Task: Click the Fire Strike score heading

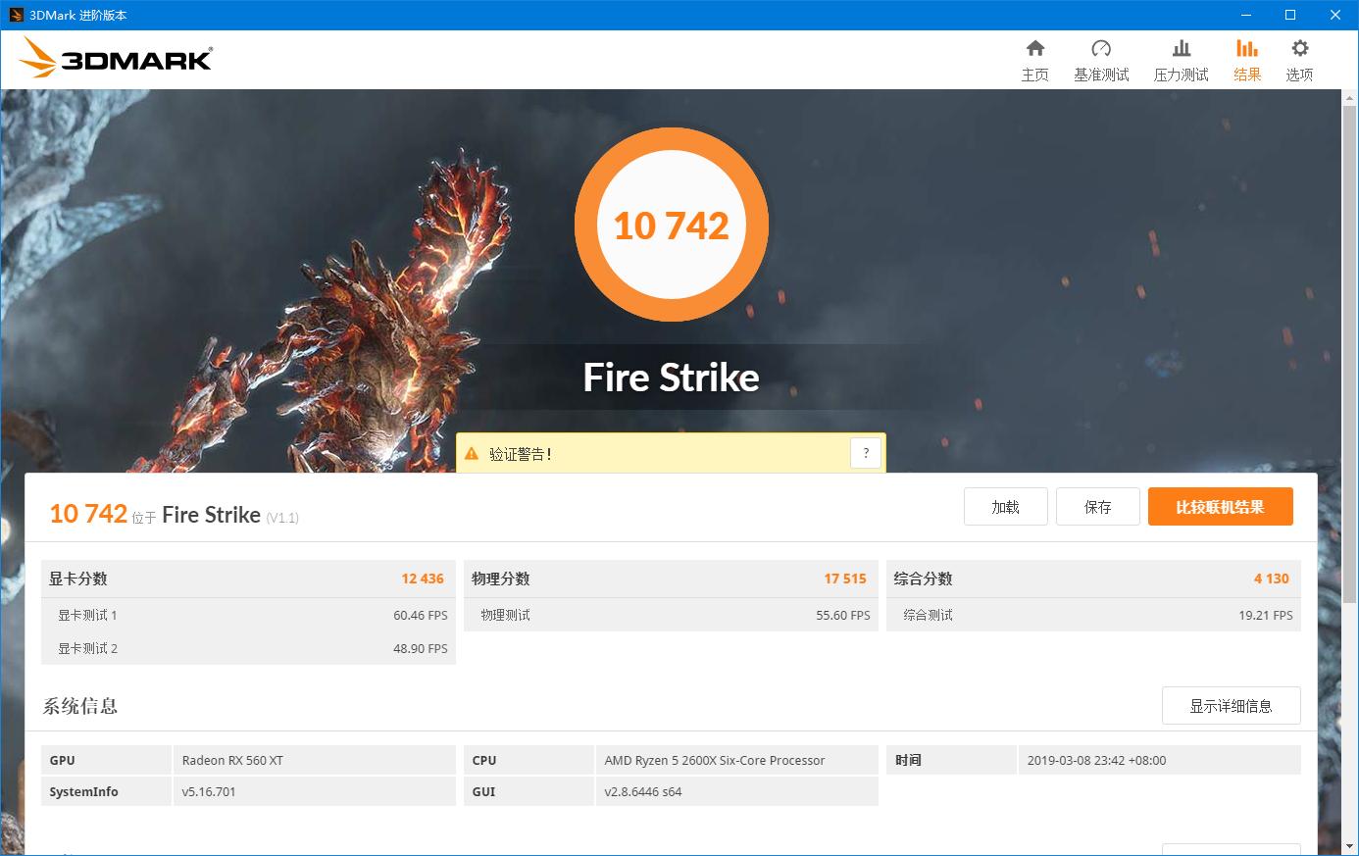Action: [x=672, y=376]
